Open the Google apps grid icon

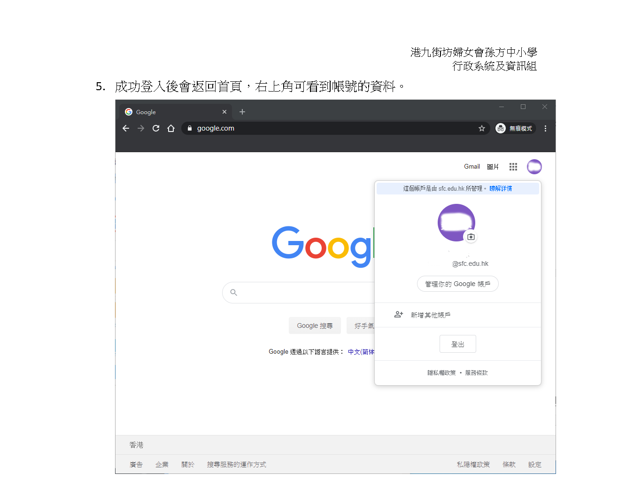coord(513,167)
